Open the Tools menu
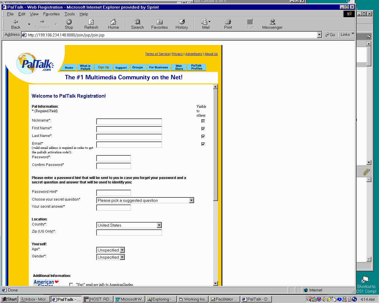 pos(70,14)
